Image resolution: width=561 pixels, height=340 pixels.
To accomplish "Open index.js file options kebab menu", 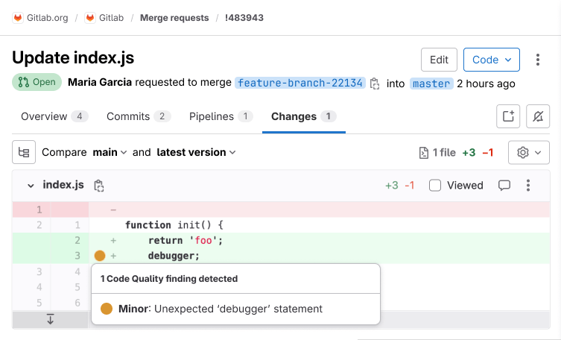I will pyautogui.click(x=528, y=186).
